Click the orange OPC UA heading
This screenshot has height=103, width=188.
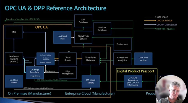[41, 27]
